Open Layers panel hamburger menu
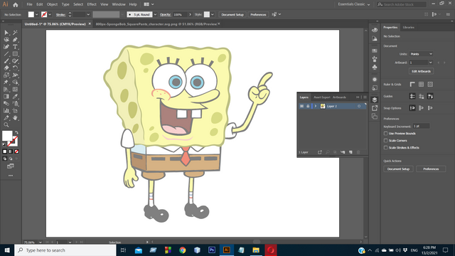The width and height of the screenshot is (455, 256). click(365, 97)
